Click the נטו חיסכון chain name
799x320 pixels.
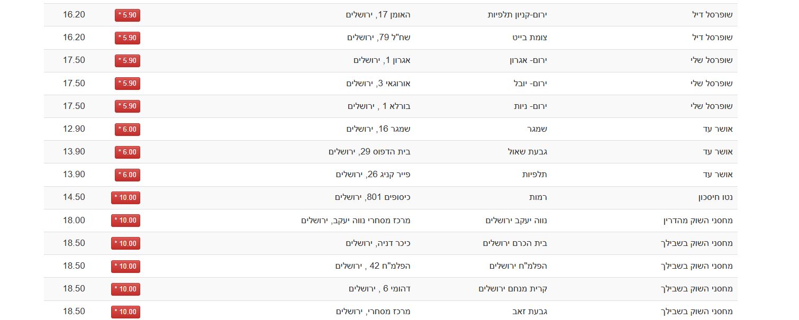click(x=715, y=197)
